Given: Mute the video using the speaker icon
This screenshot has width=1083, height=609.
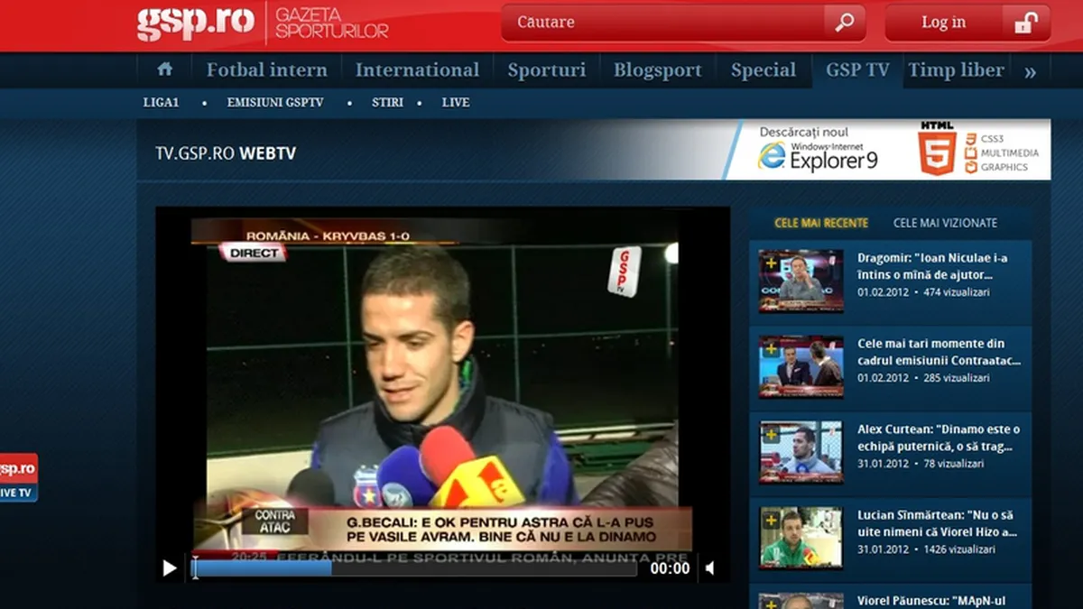Looking at the screenshot, I should tap(710, 567).
